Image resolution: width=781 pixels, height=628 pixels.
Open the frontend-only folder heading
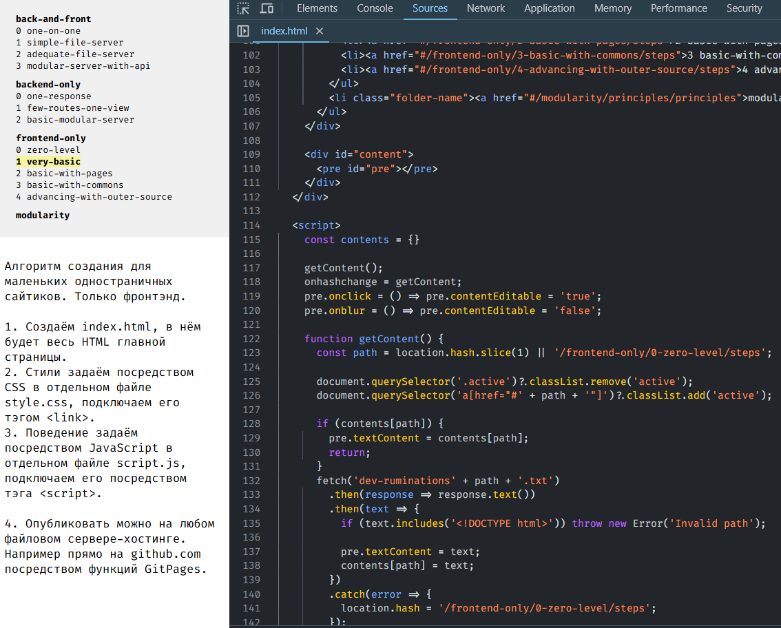coord(51,138)
